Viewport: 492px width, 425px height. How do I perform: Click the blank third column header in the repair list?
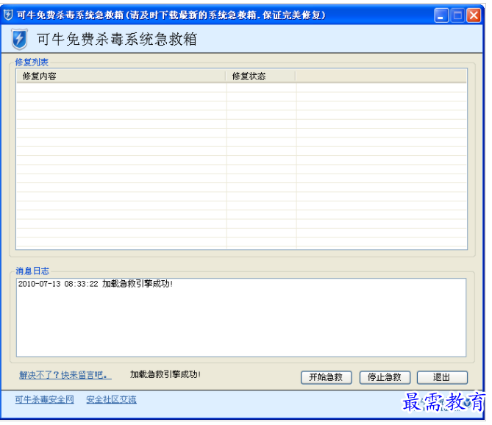click(x=381, y=76)
